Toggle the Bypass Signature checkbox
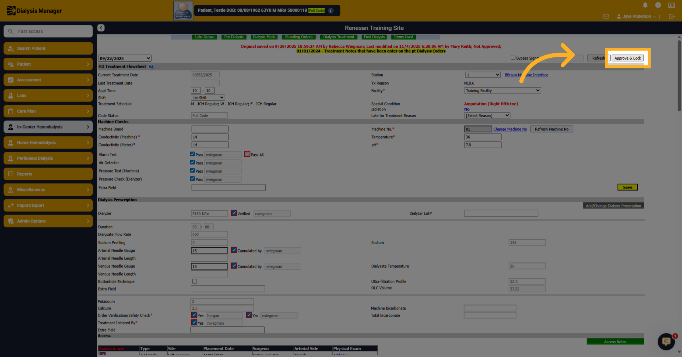682x357 pixels. (x=513, y=57)
